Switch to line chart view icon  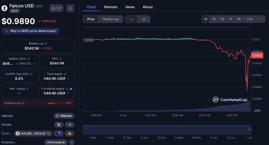[x=131, y=19]
